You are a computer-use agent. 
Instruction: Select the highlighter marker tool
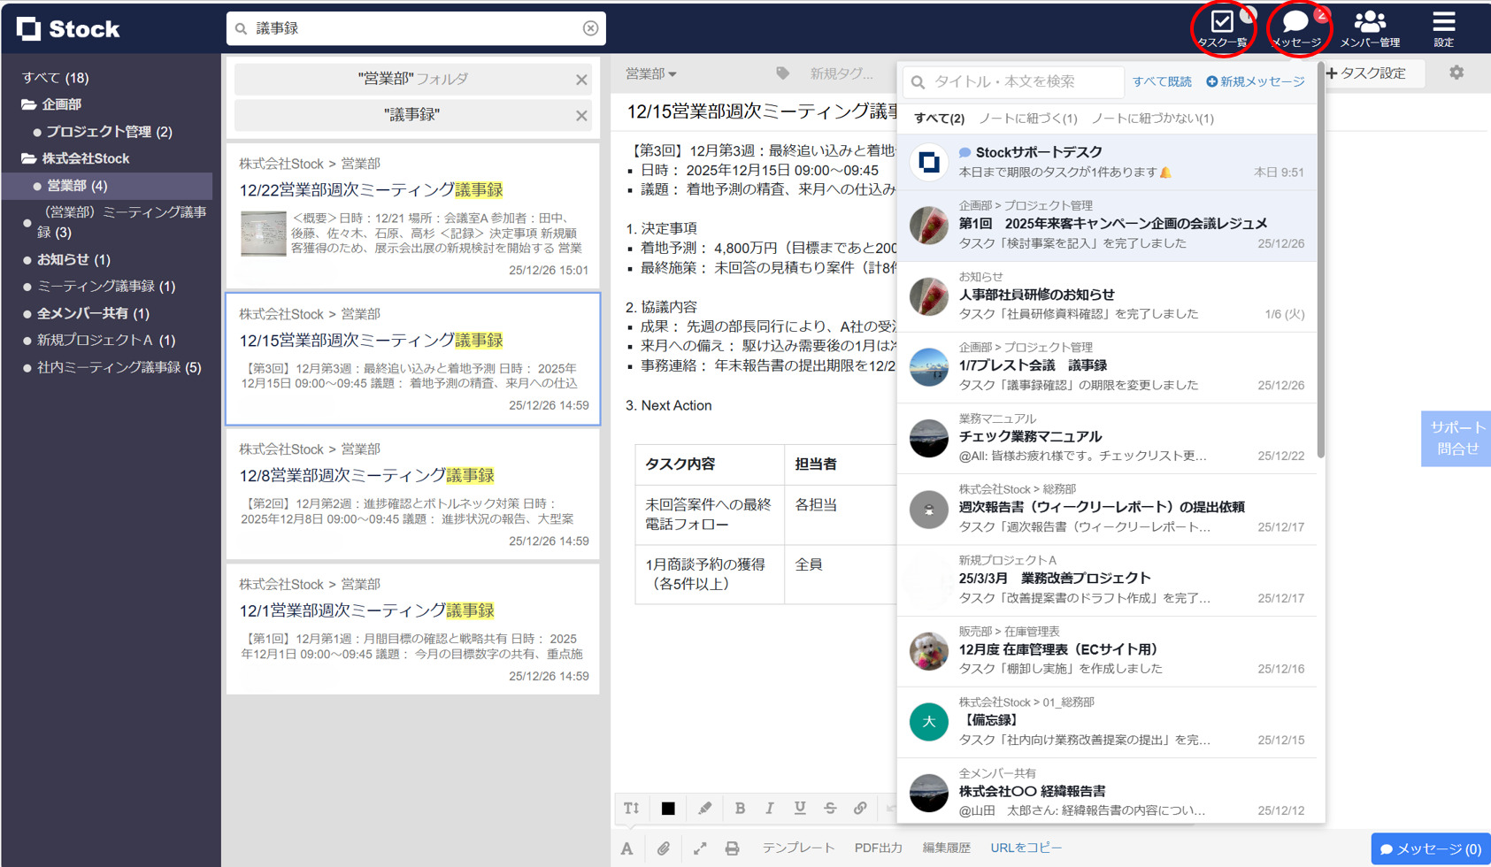(704, 808)
